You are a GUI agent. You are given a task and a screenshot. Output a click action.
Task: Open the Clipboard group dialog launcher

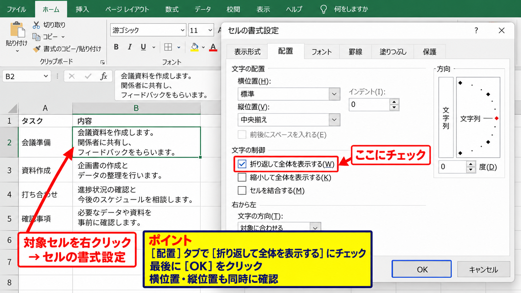coord(103,62)
